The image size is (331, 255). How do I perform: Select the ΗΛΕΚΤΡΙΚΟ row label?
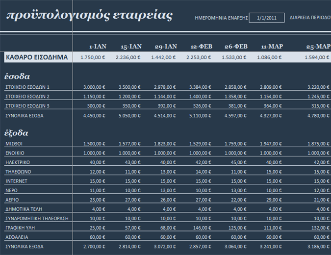click(18, 162)
